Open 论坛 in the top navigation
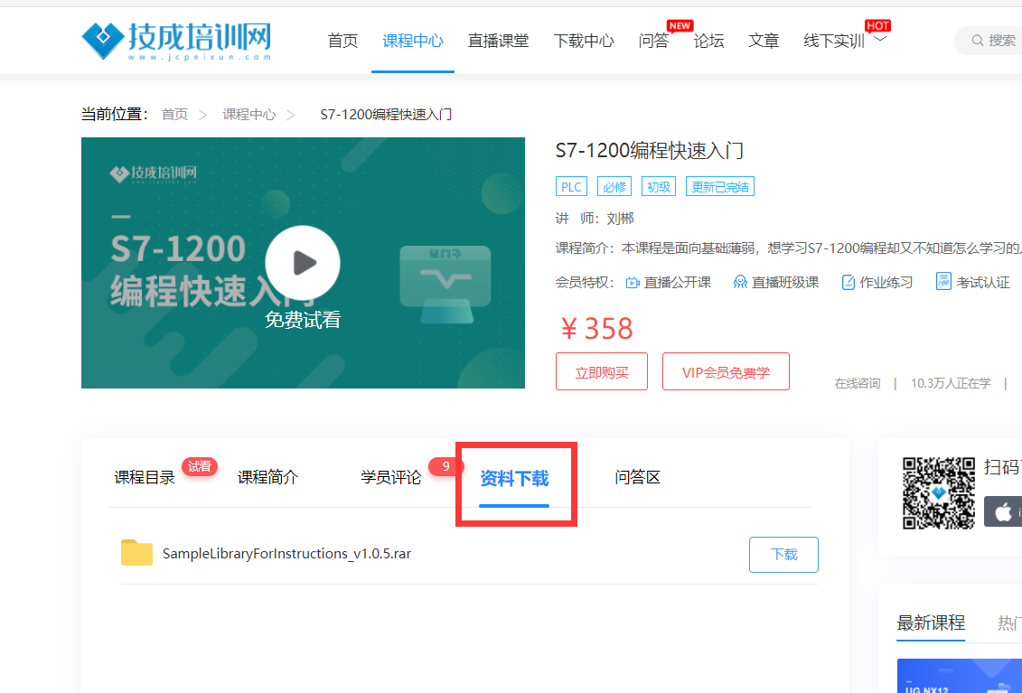The height and width of the screenshot is (693, 1022). pos(708,41)
